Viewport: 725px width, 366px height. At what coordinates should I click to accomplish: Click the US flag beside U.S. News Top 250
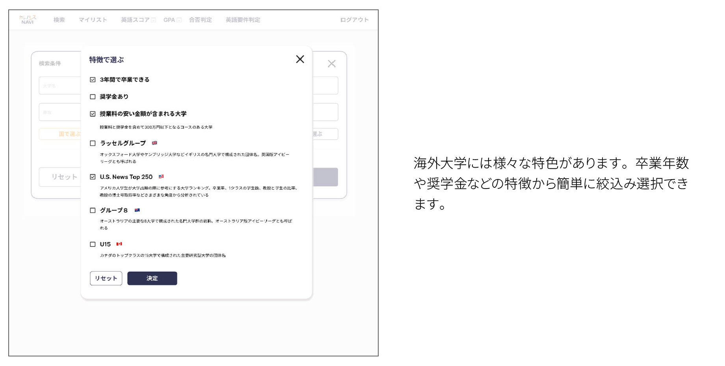(161, 177)
